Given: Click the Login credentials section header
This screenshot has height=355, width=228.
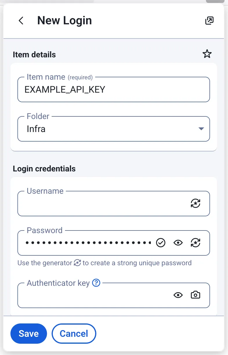Looking at the screenshot, I should (44, 169).
